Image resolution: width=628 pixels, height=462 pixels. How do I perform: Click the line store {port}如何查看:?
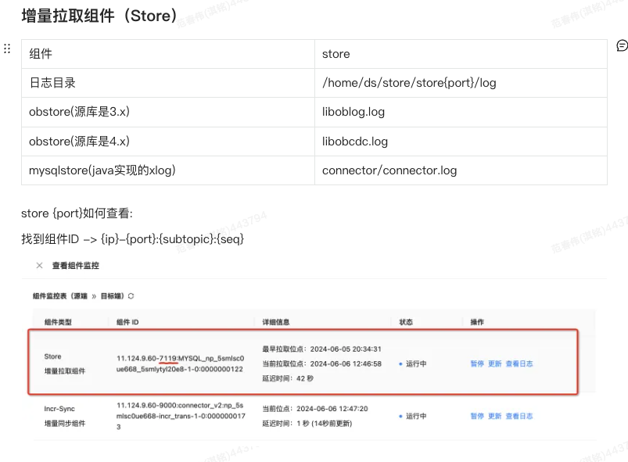[x=77, y=213]
